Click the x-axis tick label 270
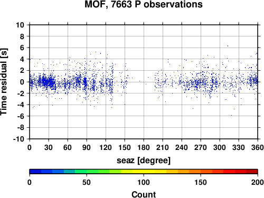This screenshot has width=264, height=198. point(201,147)
